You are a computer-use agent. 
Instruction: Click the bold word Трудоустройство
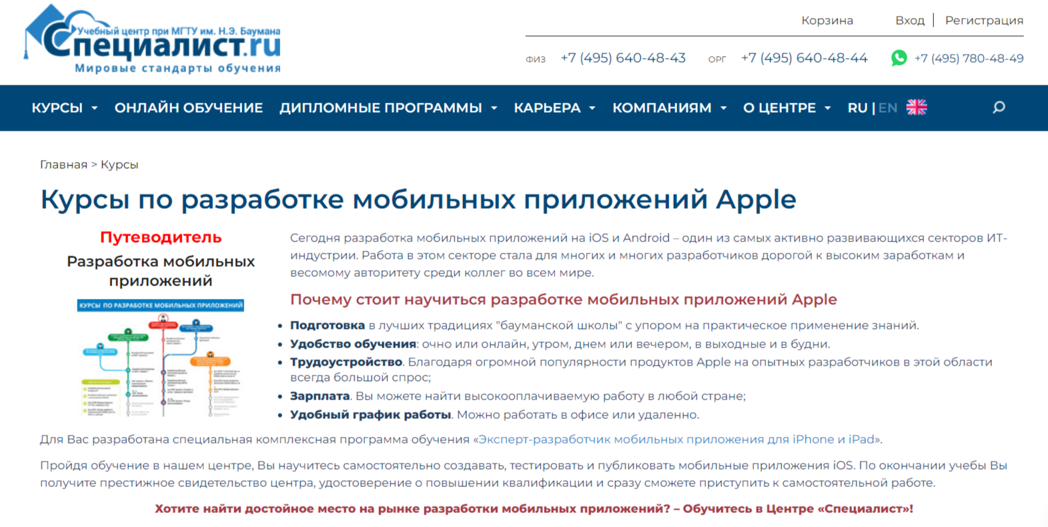346,362
